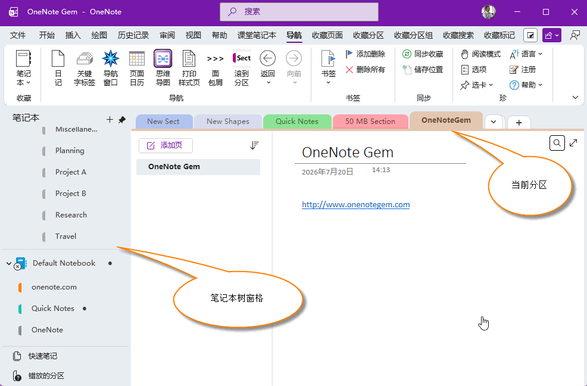Enable 阅读模式 reading mode
Image resolution: width=587 pixels, height=386 pixels.
(x=480, y=54)
